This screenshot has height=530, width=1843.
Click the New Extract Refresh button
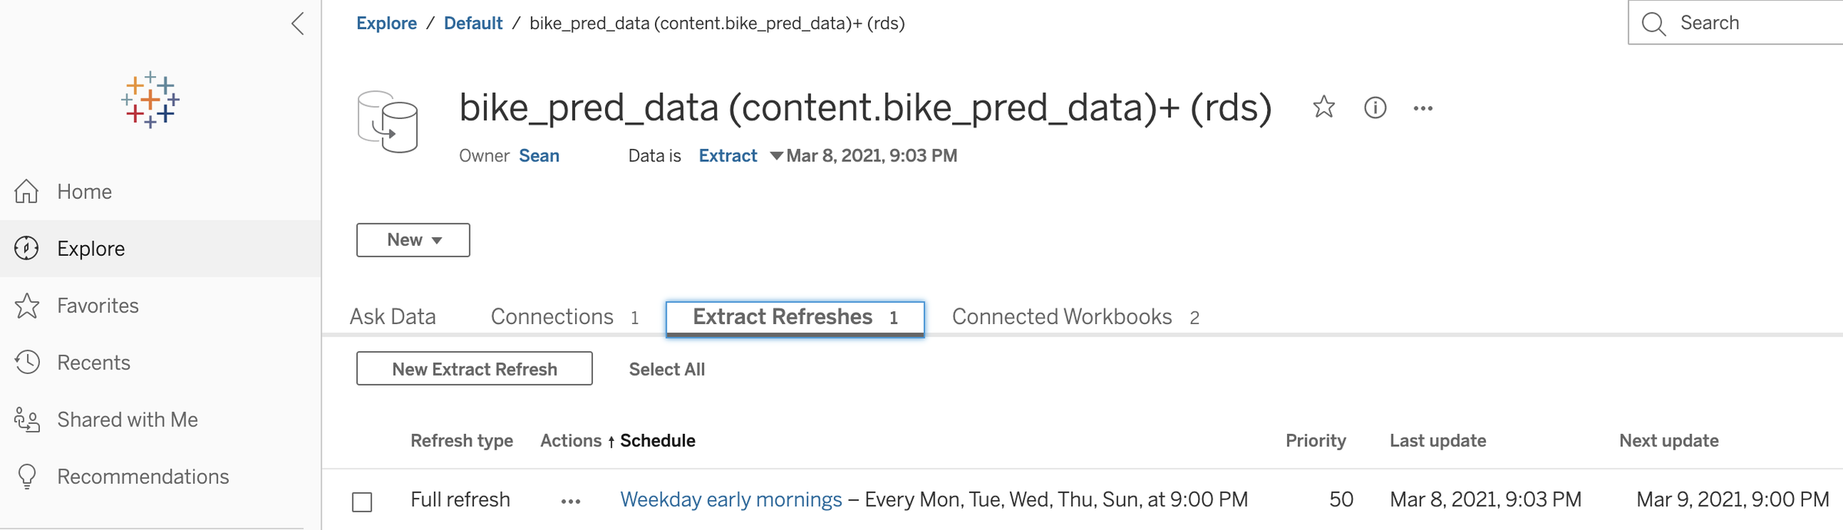[475, 369]
